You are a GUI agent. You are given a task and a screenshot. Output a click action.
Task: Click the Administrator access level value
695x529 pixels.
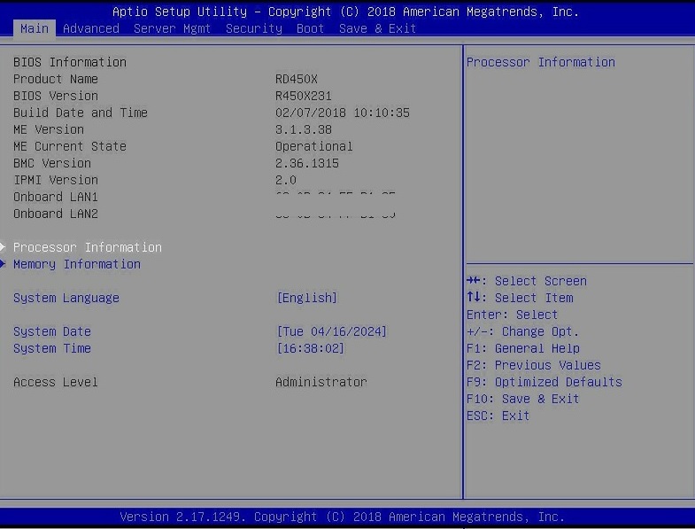pyautogui.click(x=320, y=382)
